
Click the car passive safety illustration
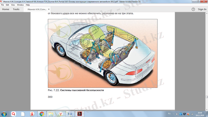coord(103,53)
